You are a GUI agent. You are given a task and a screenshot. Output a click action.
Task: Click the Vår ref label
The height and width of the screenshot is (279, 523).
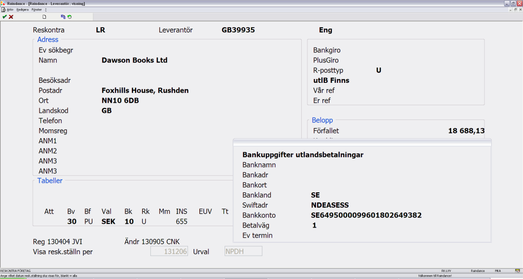click(324, 90)
